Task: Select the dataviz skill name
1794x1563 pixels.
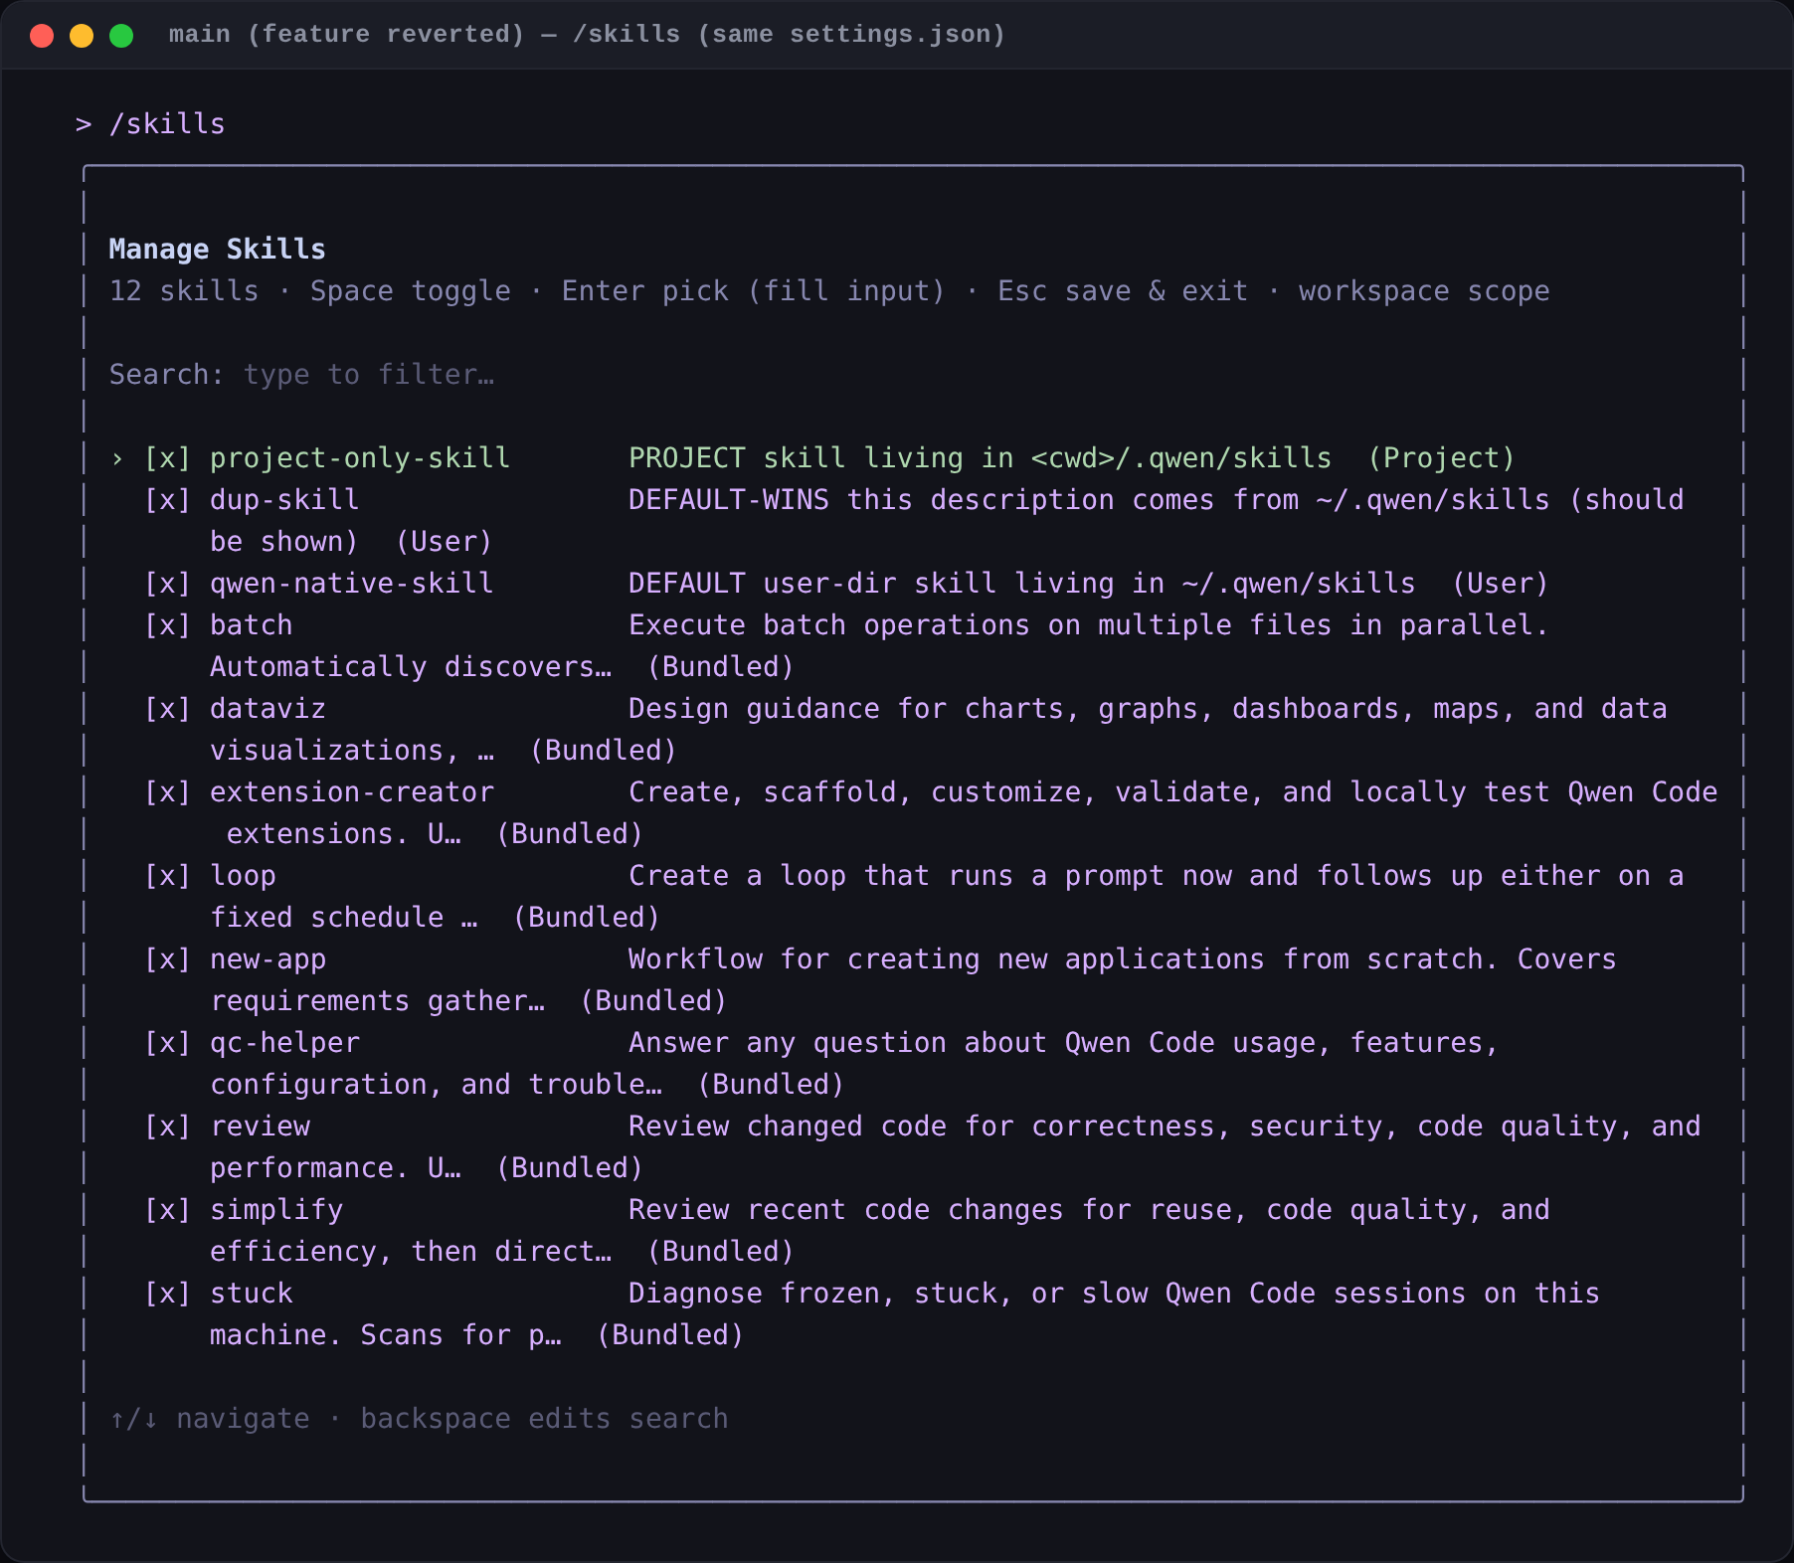Action: pyautogui.click(x=269, y=709)
